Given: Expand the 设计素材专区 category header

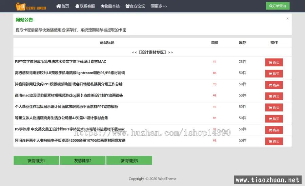Looking at the screenshot, I should [x=152, y=52].
